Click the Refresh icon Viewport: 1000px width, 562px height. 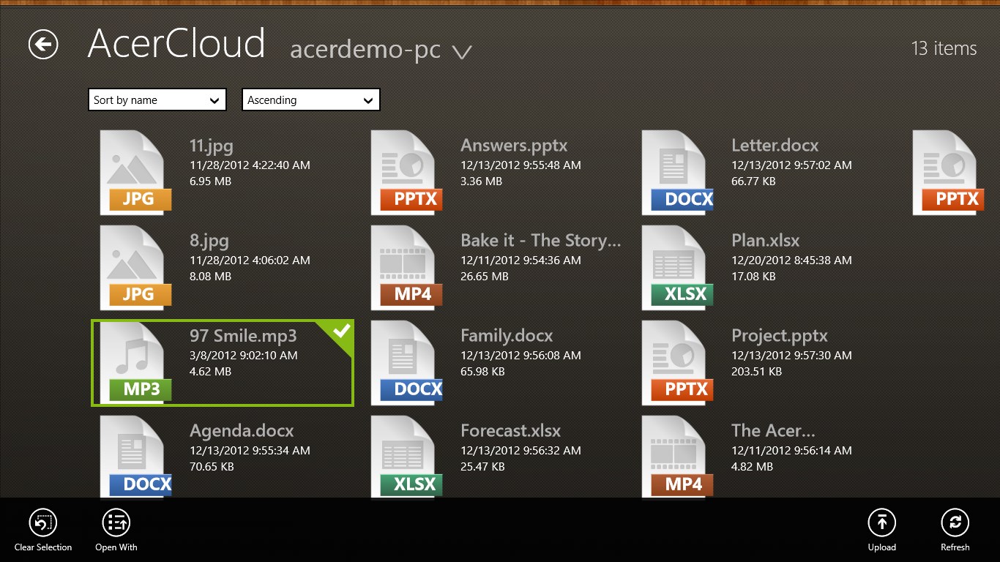(x=955, y=522)
